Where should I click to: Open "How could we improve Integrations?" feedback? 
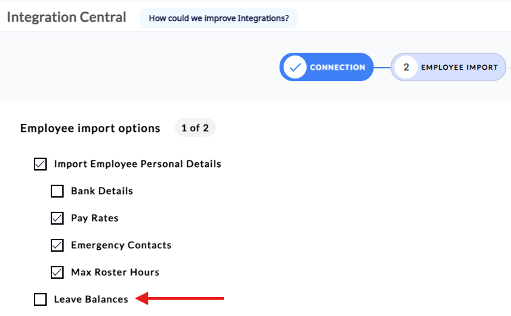tap(219, 18)
